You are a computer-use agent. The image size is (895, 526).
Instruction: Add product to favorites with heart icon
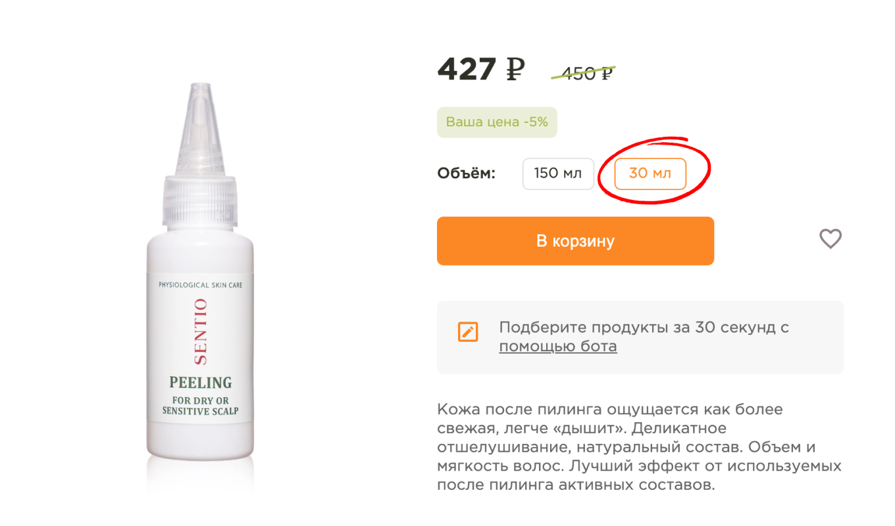point(831,239)
